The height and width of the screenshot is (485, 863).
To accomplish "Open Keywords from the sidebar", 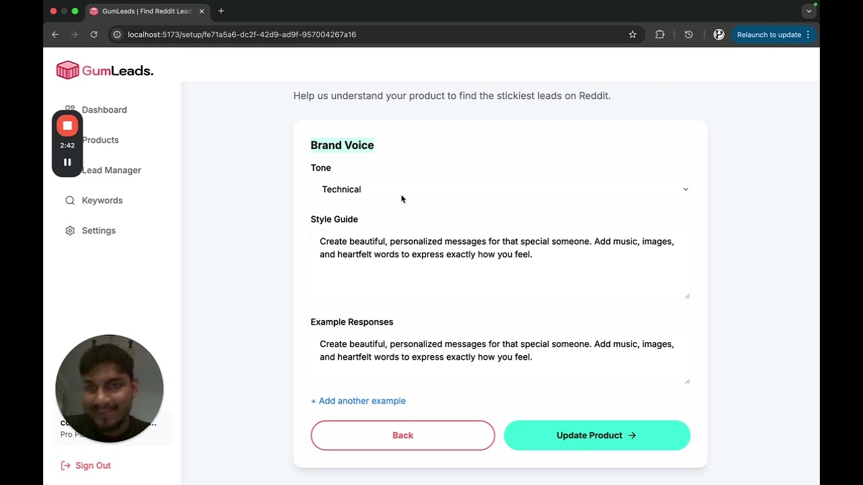I will (102, 200).
